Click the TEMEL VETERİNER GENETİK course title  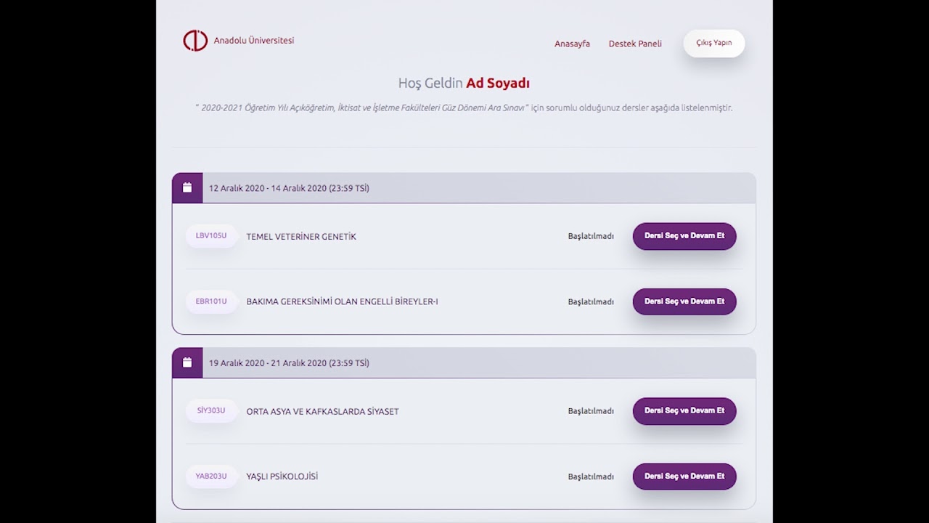pyautogui.click(x=301, y=237)
